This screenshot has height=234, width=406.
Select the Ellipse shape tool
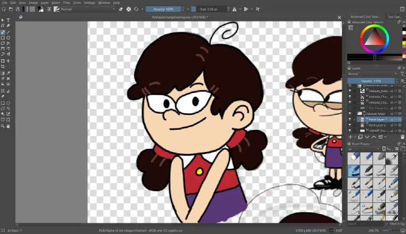9,38
